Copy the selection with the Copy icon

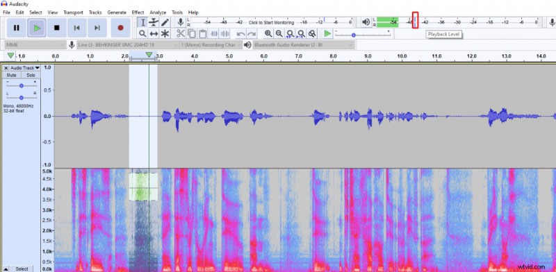[x=192, y=33]
